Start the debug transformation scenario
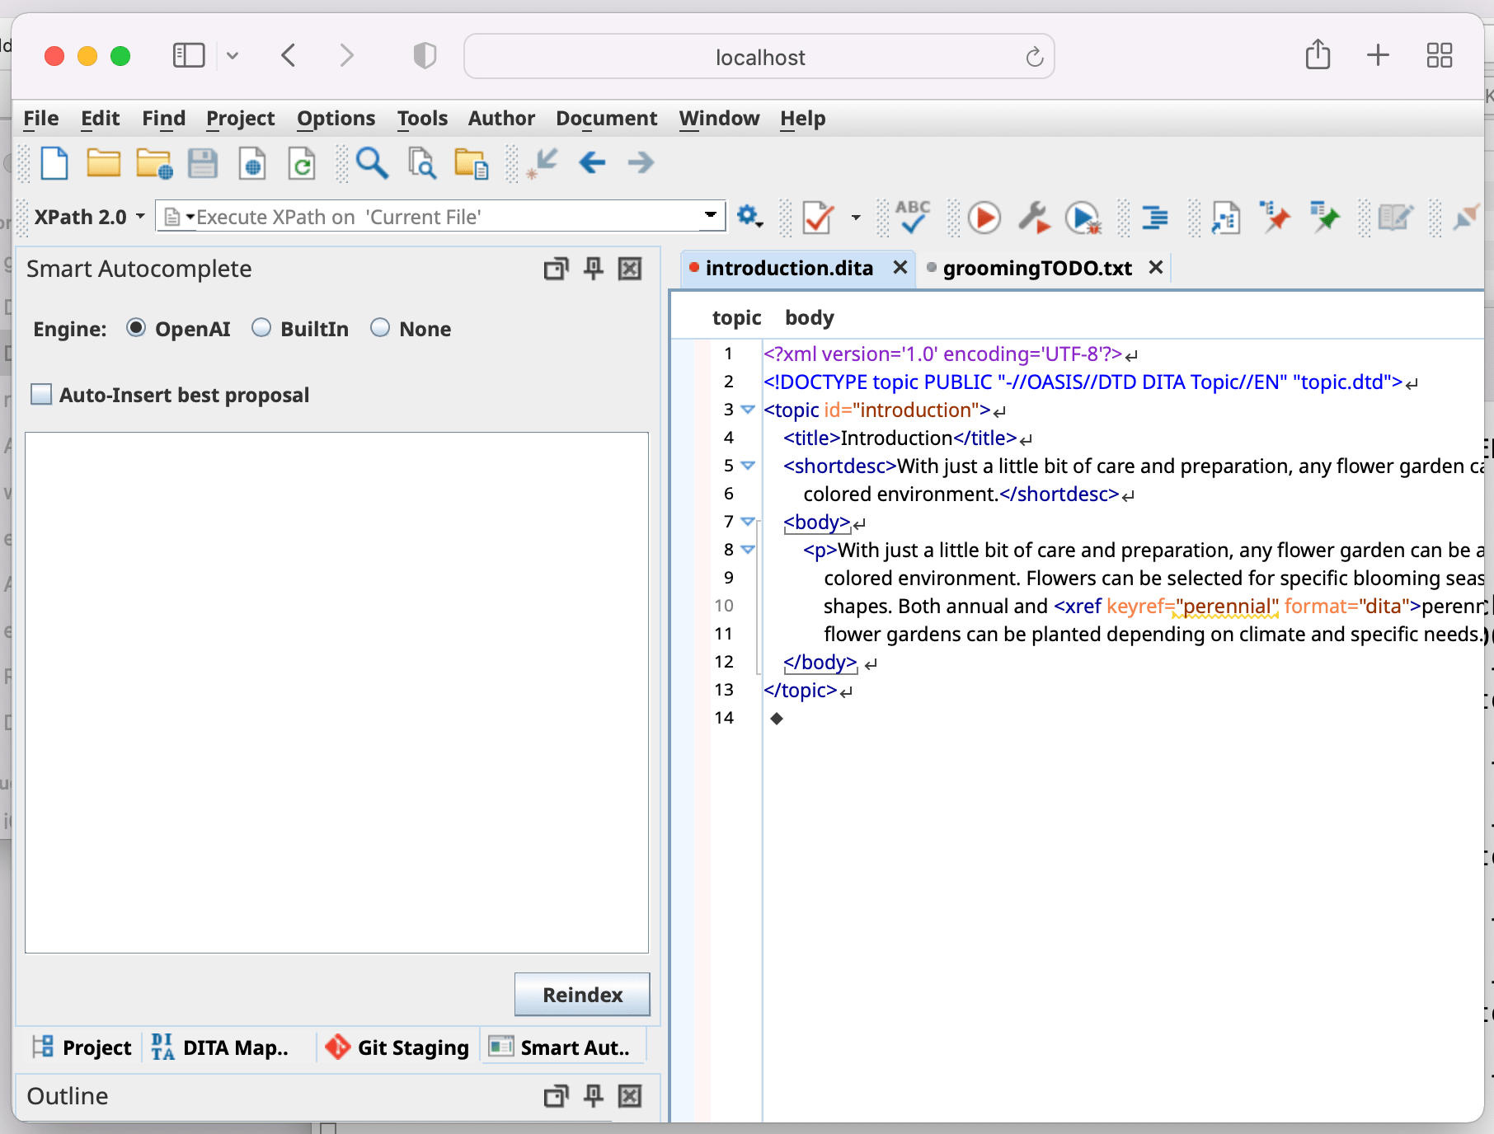 point(1083,217)
